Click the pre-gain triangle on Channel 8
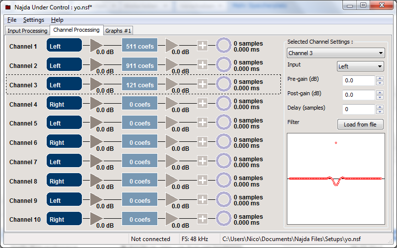Viewport: 397px width, 248px height. tap(96, 180)
